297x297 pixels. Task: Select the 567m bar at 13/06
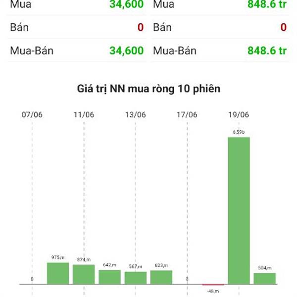(136, 278)
